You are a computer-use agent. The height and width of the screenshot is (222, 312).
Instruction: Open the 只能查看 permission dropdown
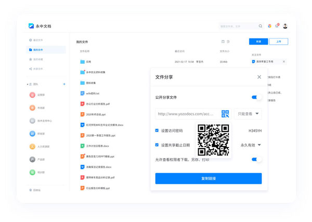pos(248,114)
